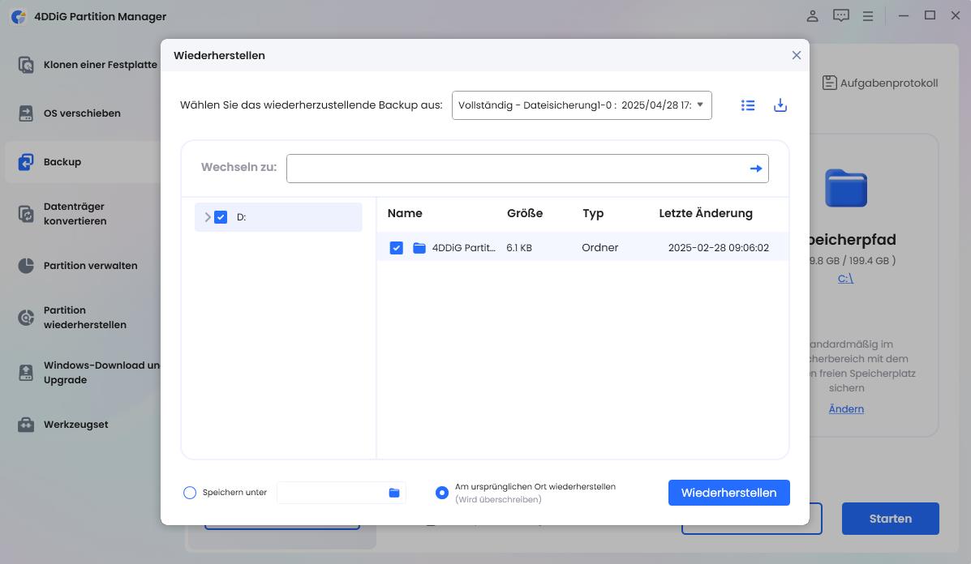971x564 pixels.
Task: Collapse the Vollständig Dateisicherung combo box
Action: (700, 105)
